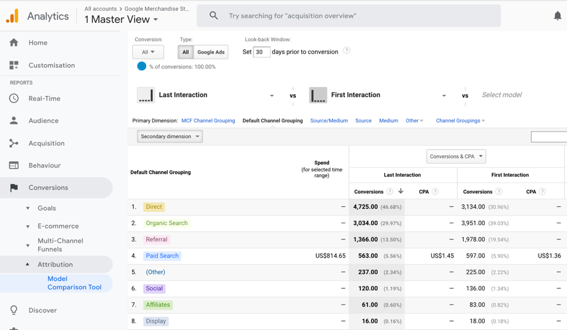Sort by Last Interaction Conversions arrow

click(401, 191)
